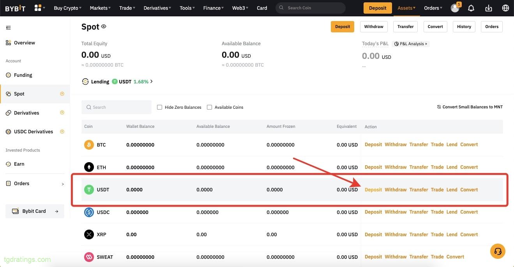
Task: Open Funding account in sidebar
Action: pyautogui.click(x=23, y=75)
